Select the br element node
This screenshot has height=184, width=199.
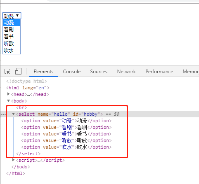(x=21, y=107)
